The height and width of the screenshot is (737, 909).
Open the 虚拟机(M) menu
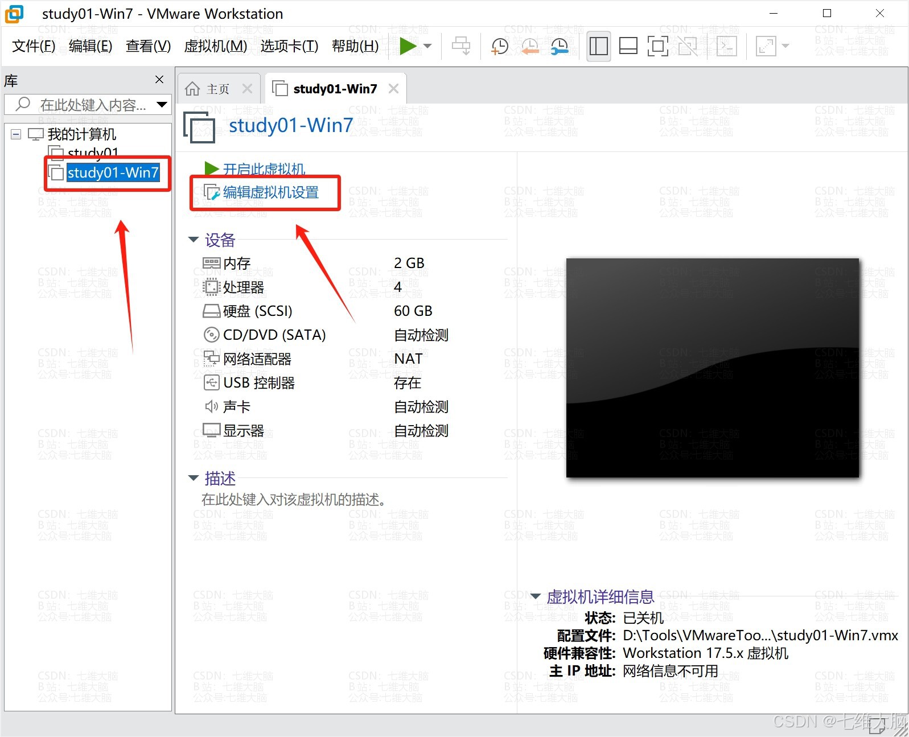(216, 46)
